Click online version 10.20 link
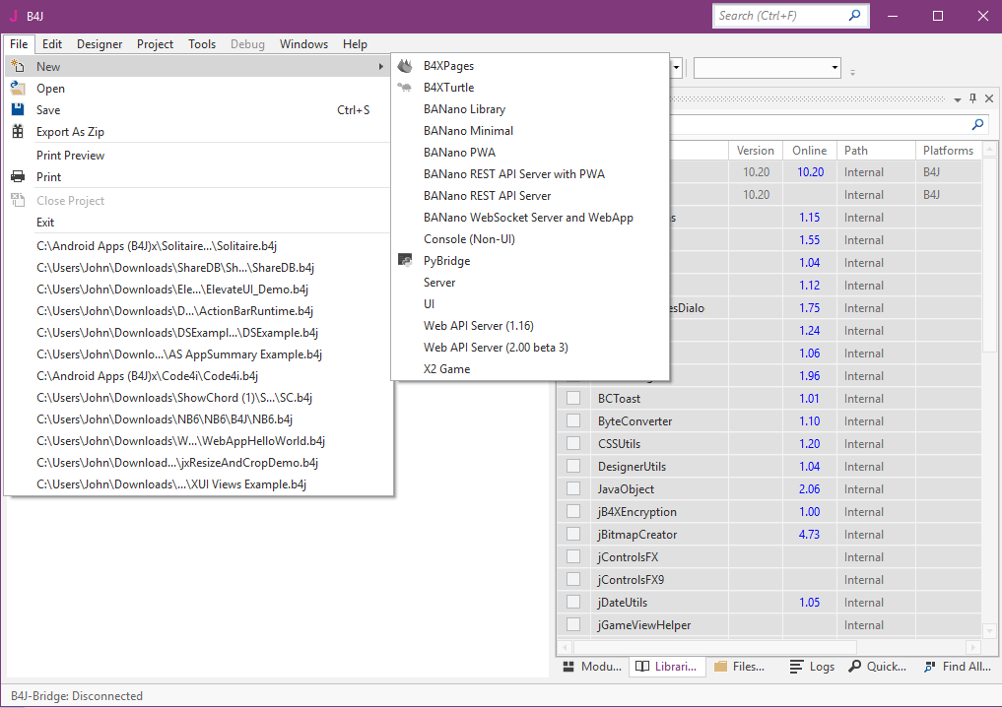The height and width of the screenshot is (708, 1002). click(810, 172)
